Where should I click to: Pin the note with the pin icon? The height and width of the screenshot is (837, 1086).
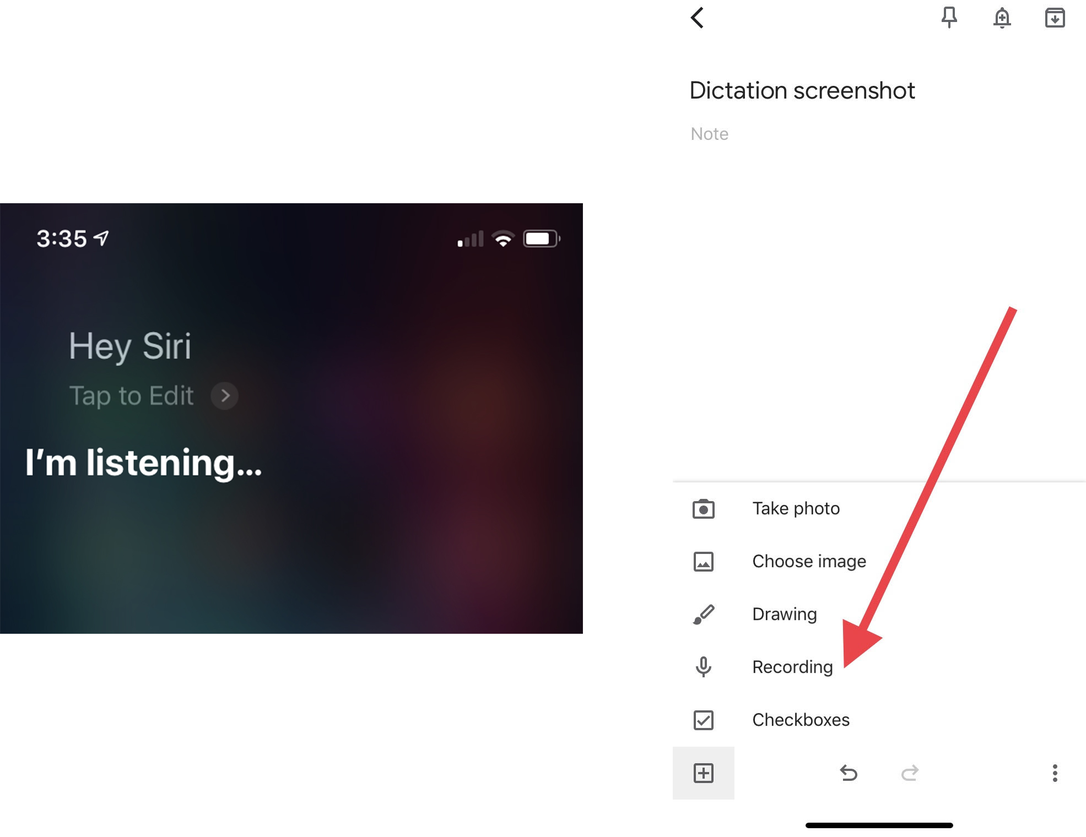(949, 18)
